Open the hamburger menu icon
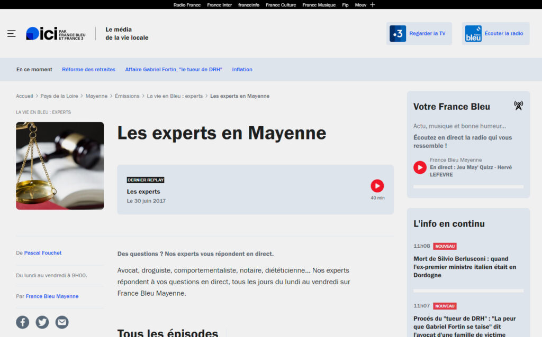Image resolution: width=542 pixels, height=337 pixels. (x=12, y=33)
